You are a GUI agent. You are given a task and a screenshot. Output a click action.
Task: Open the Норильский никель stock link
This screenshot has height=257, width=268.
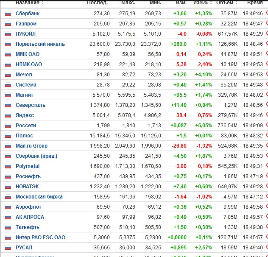[40, 44]
